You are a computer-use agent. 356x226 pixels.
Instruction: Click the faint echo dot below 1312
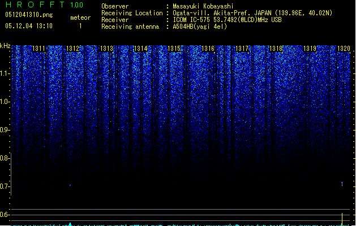click(70, 185)
